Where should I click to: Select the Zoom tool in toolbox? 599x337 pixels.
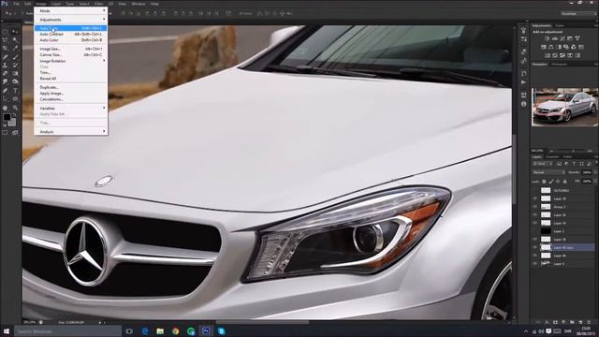(15, 108)
